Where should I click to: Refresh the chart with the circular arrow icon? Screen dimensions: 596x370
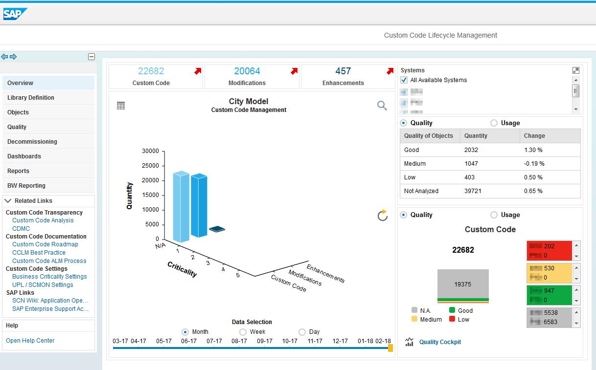click(x=383, y=216)
